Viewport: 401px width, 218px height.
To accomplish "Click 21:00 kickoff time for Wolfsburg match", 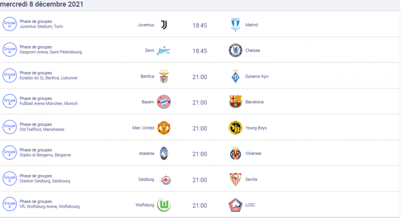I will coord(200,206).
